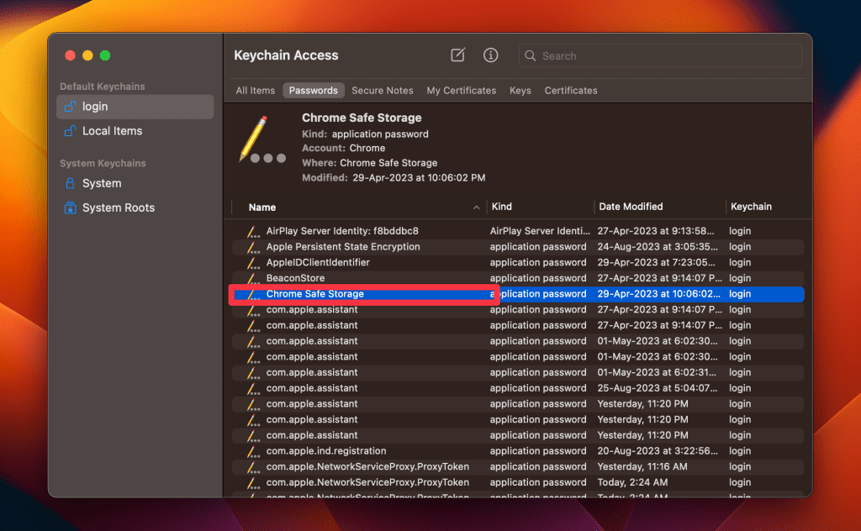Sort by the Date Modified column header

pos(631,207)
